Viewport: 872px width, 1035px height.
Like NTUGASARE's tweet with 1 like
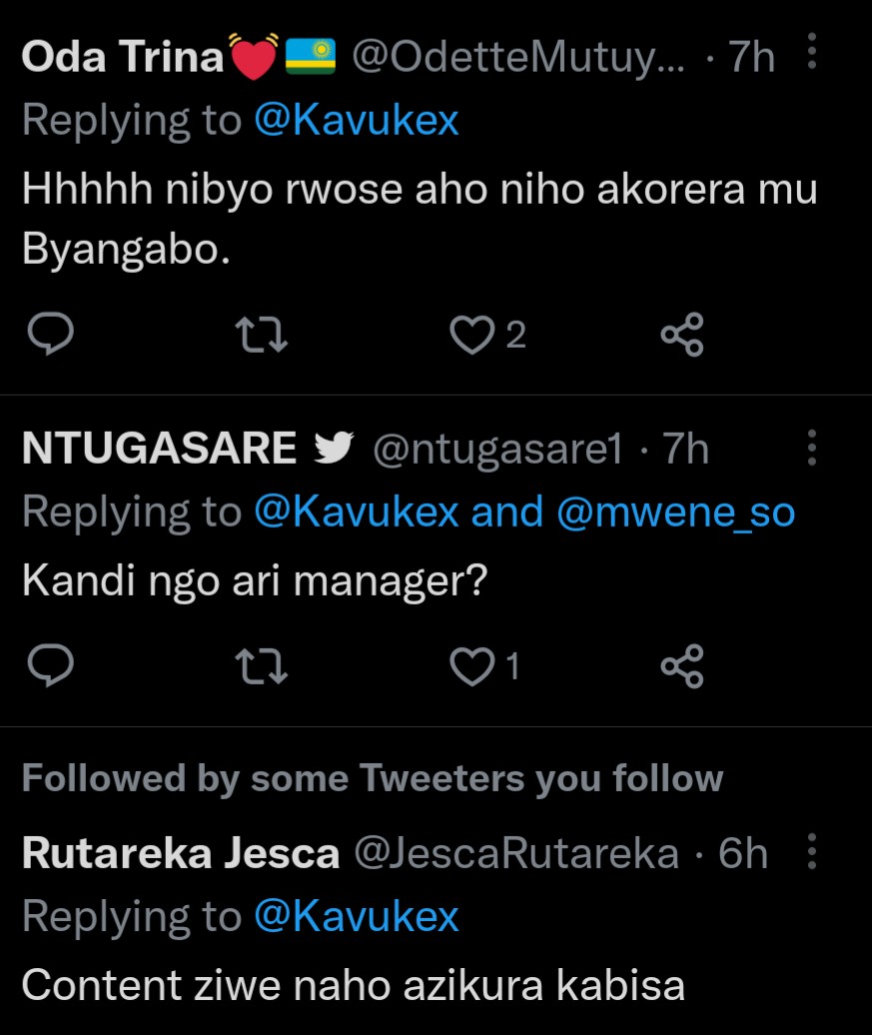[x=471, y=666]
